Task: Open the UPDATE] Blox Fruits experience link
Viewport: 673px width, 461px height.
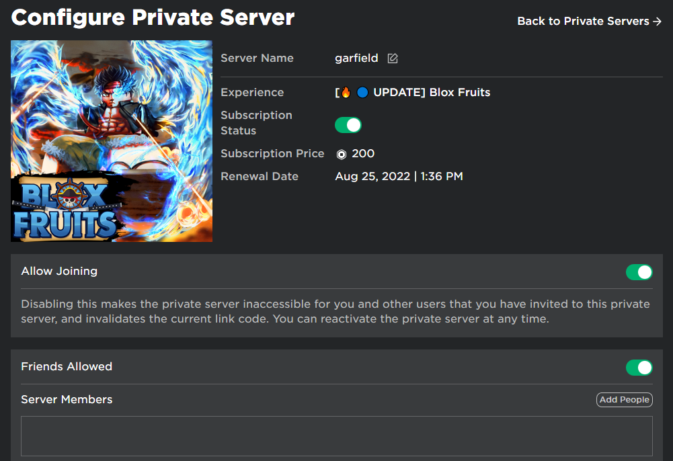Action: [x=412, y=92]
